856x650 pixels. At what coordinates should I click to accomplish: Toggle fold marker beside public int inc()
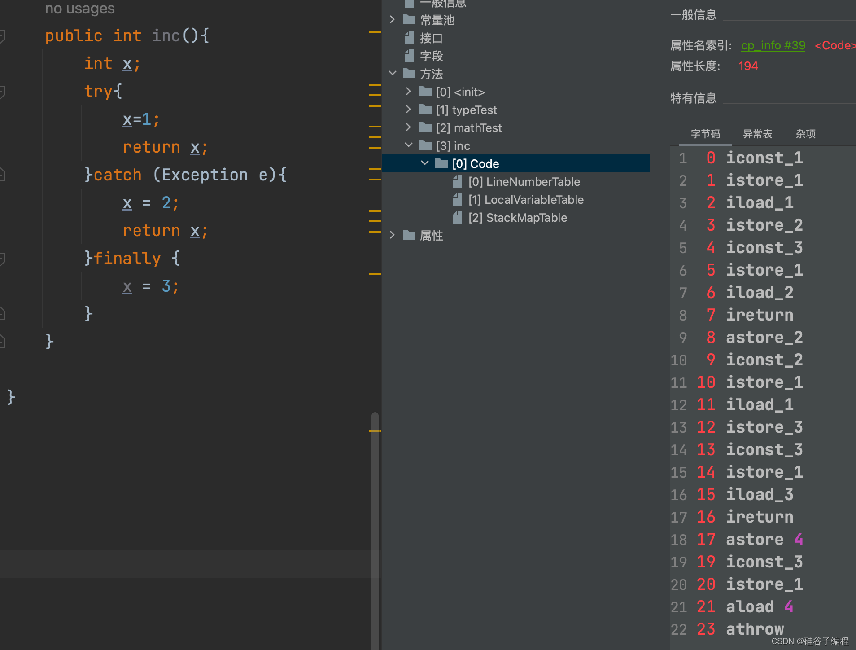[x=2, y=36]
